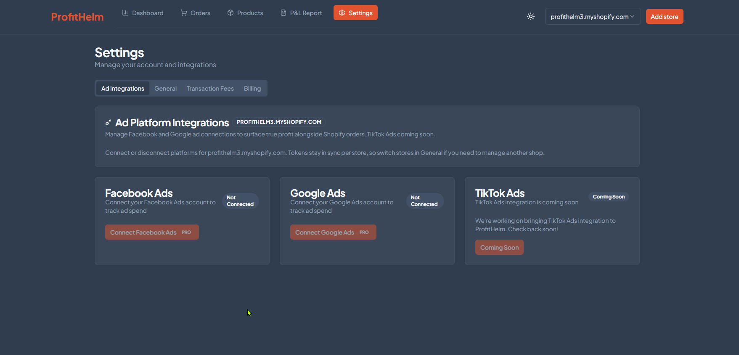The image size is (739, 355).
Task: Click Google Ads Not Connected badge
Action: click(x=424, y=201)
